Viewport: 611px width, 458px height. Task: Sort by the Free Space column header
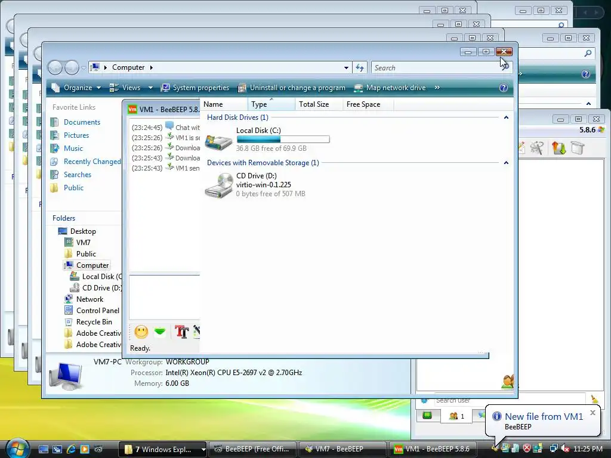pyautogui.click(x=368, y=104)
